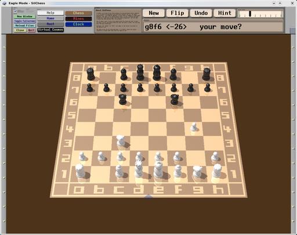Start a New chess game

point(154,13)
